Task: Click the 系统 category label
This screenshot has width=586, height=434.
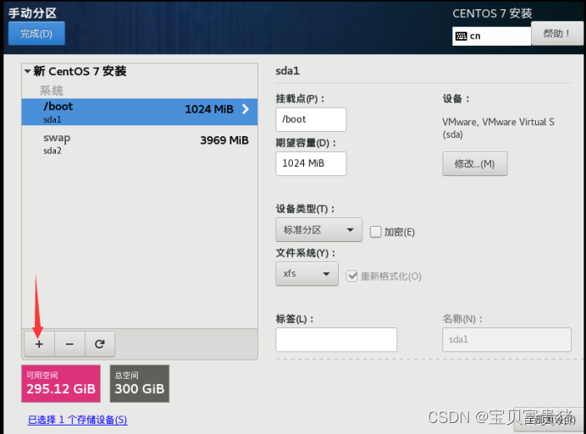Action: coord(51,91)
